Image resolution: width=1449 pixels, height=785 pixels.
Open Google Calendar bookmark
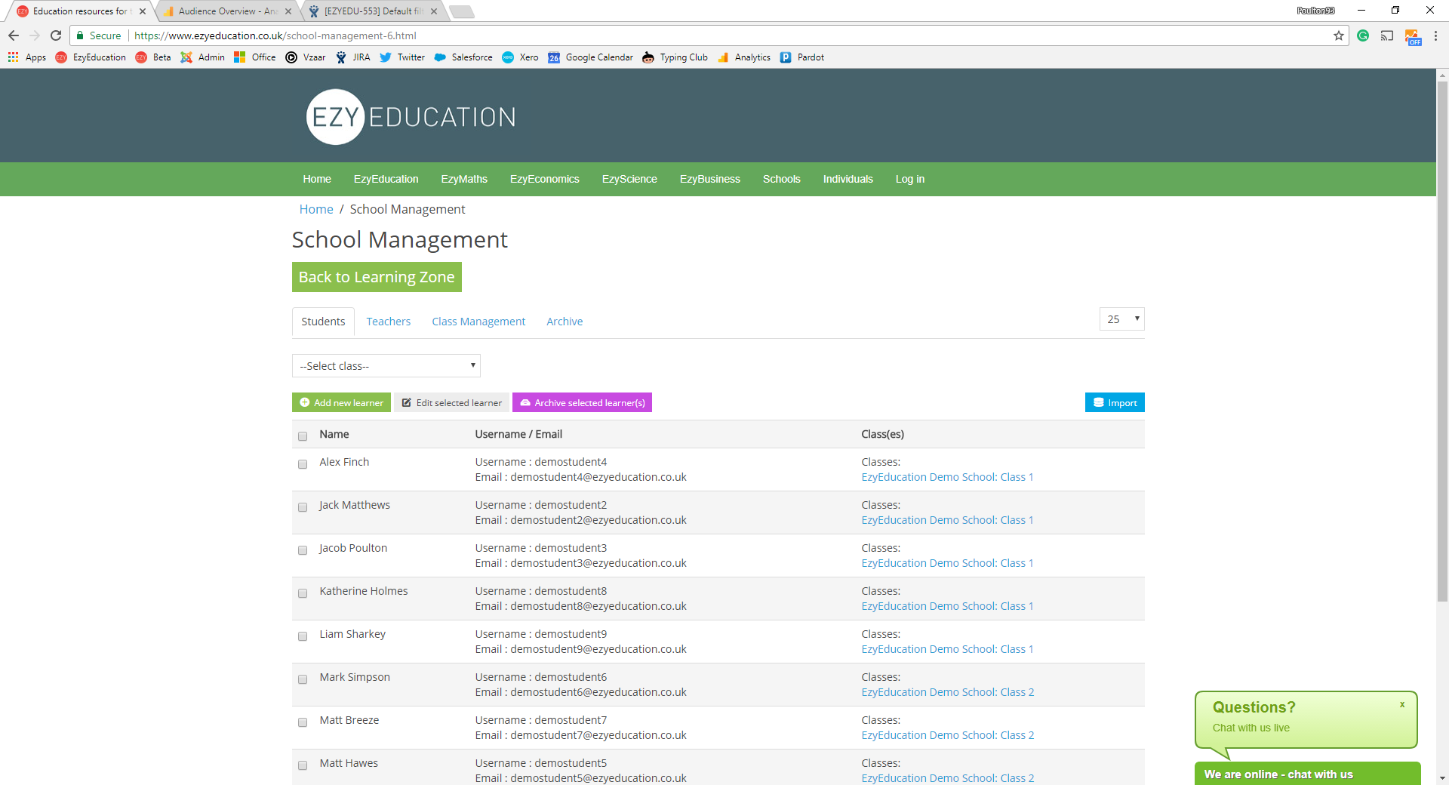(591, 57)
